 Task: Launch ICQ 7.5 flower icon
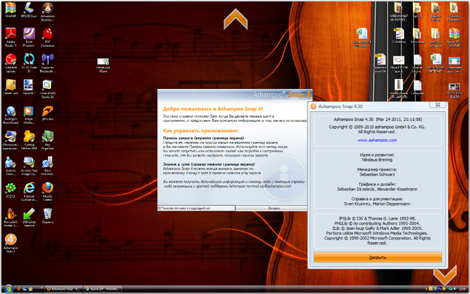pyautogui.click(x=11, y=190)
